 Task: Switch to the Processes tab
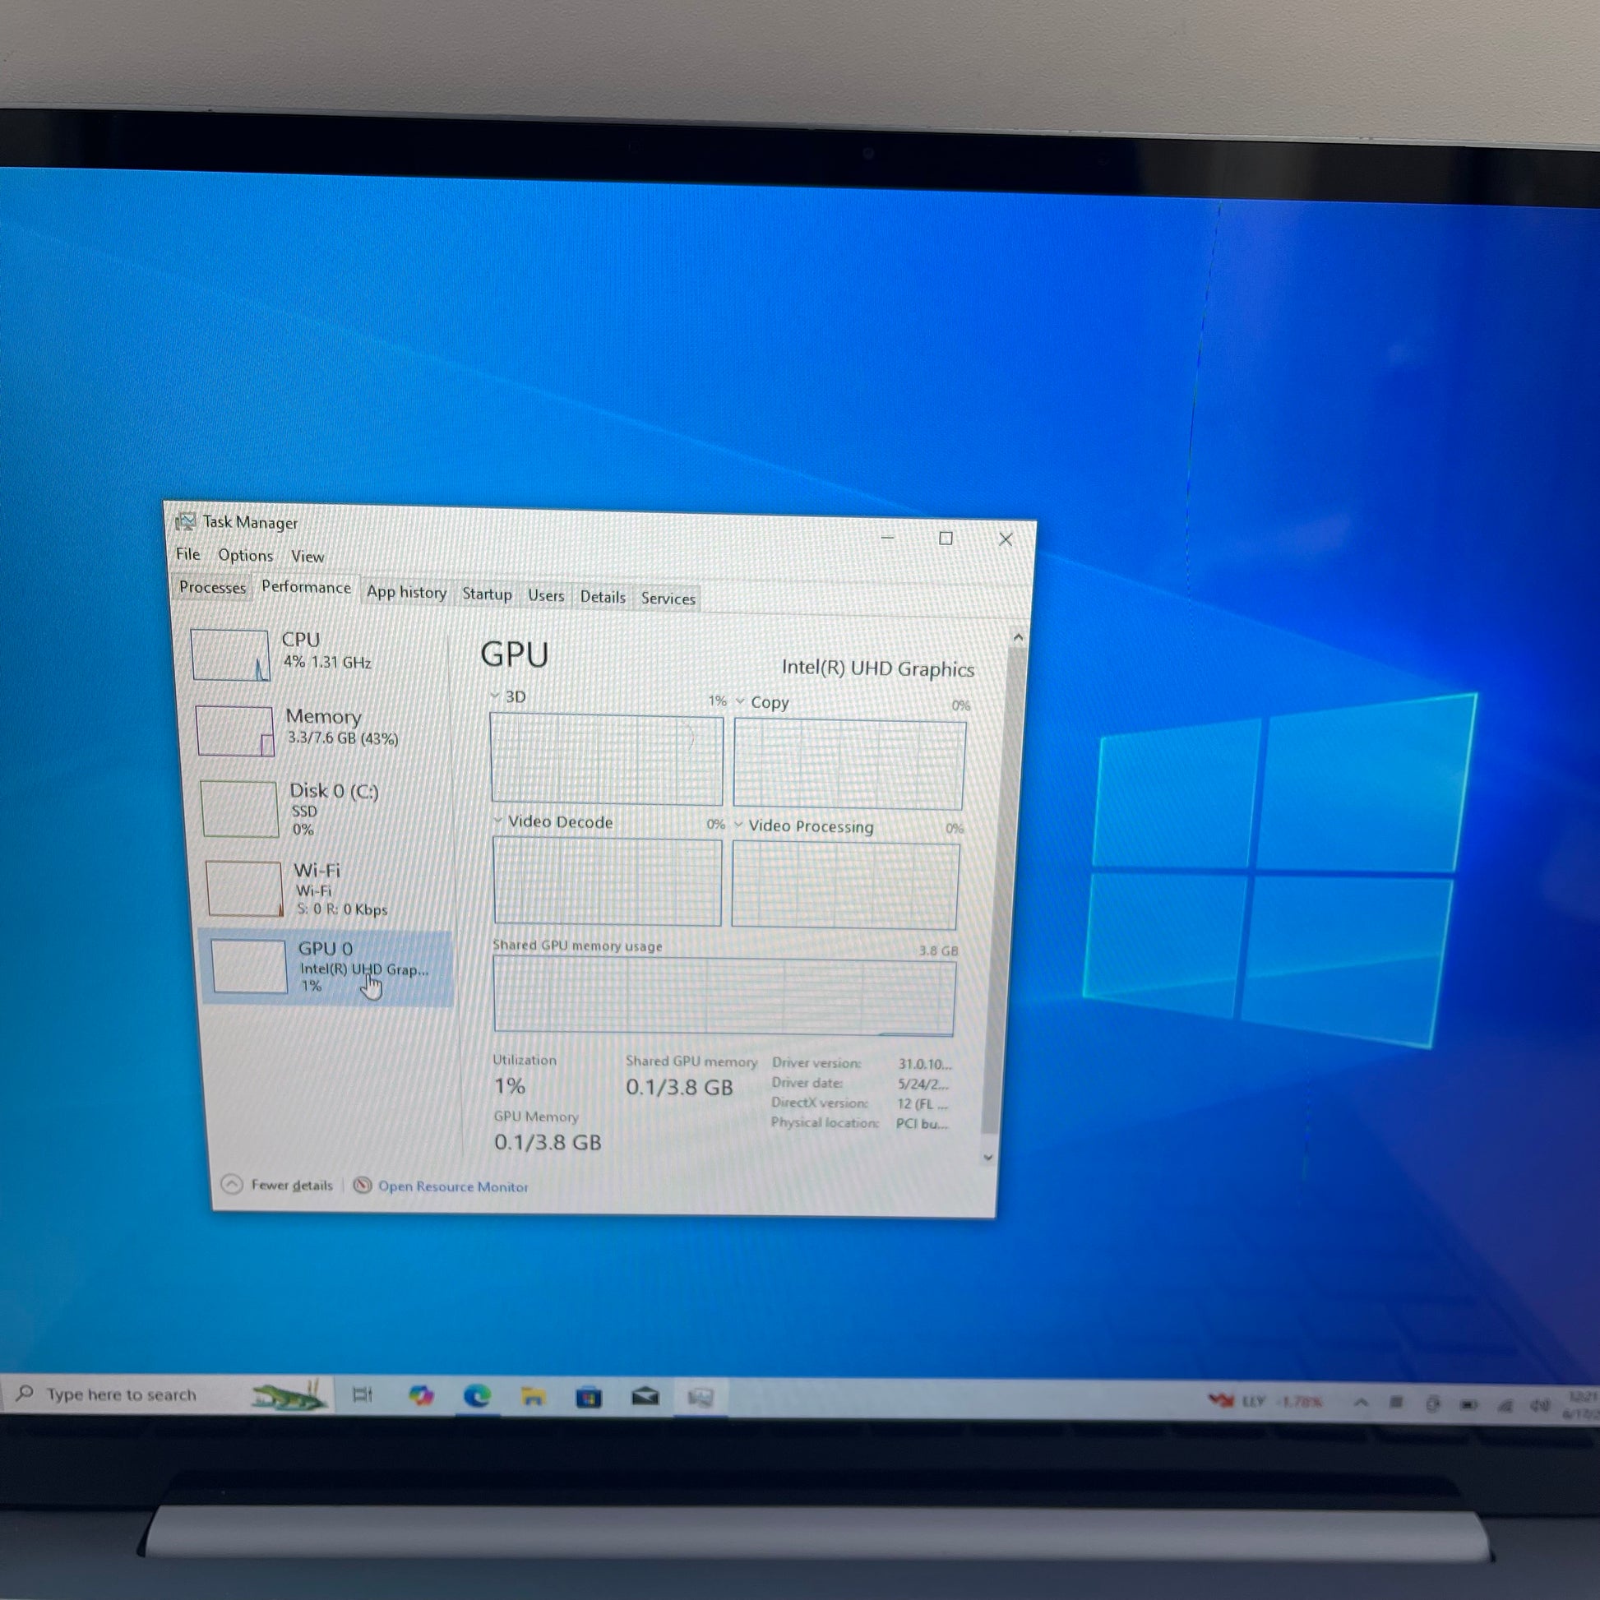212,587
